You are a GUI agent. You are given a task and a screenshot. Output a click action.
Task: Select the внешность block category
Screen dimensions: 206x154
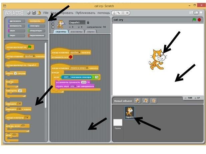tap(17, 26)
